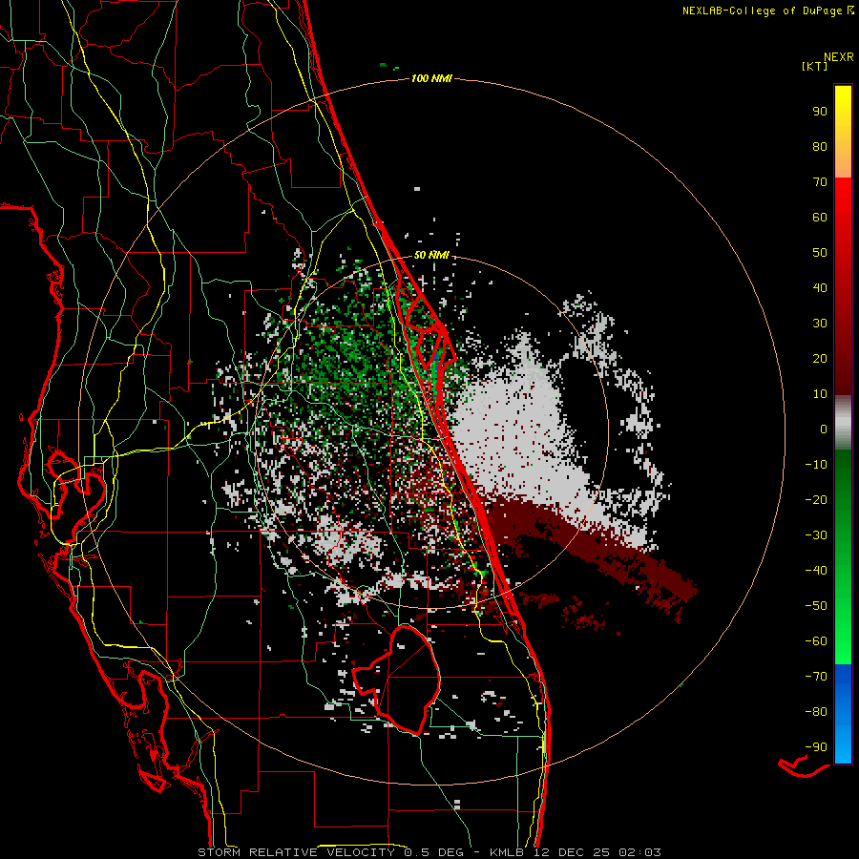
Task: Click the -20 value on velocity scale
Action: pos(816,499)
